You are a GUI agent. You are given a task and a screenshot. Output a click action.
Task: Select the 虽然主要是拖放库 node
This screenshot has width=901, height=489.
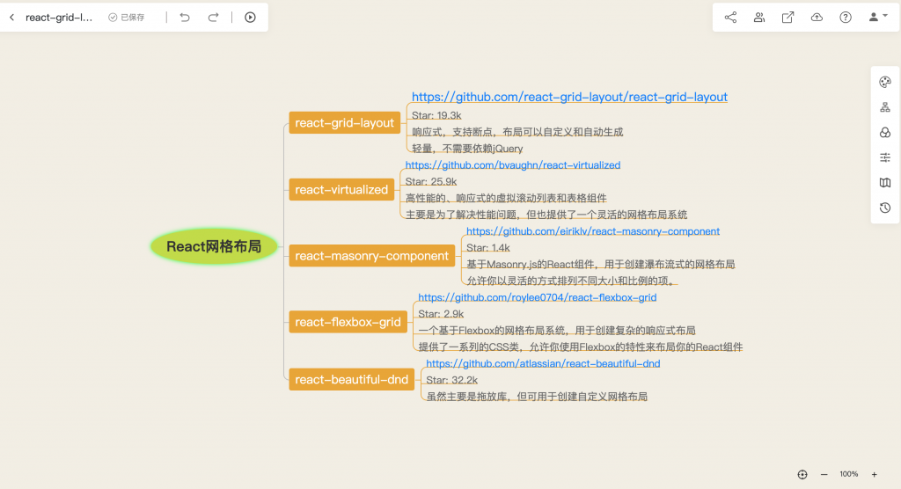coord(537,397)
